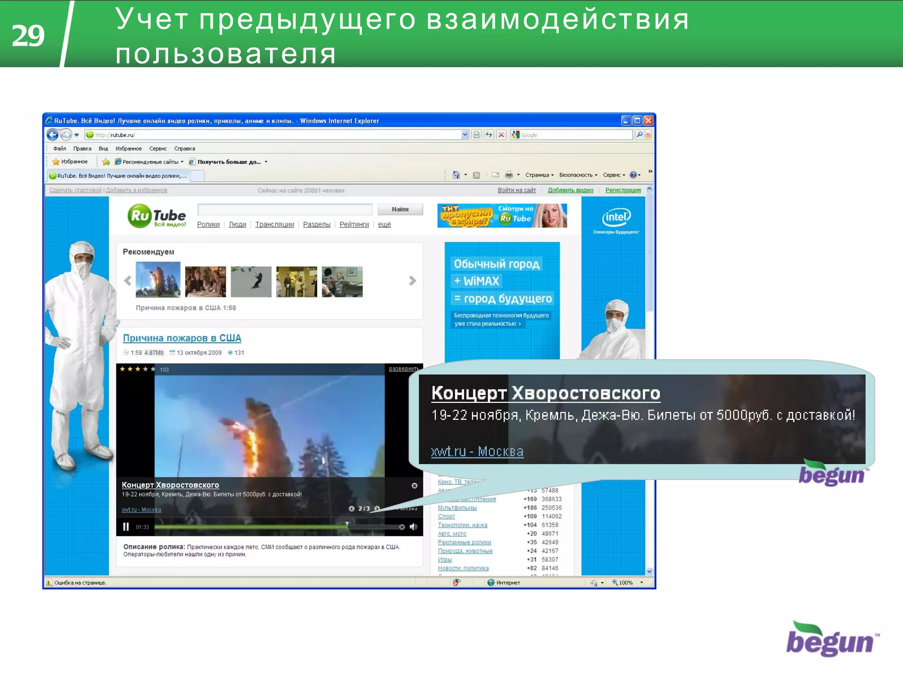Click the RuTube site search field
Viewport: 903px width, 677px height.
[285, 209]
